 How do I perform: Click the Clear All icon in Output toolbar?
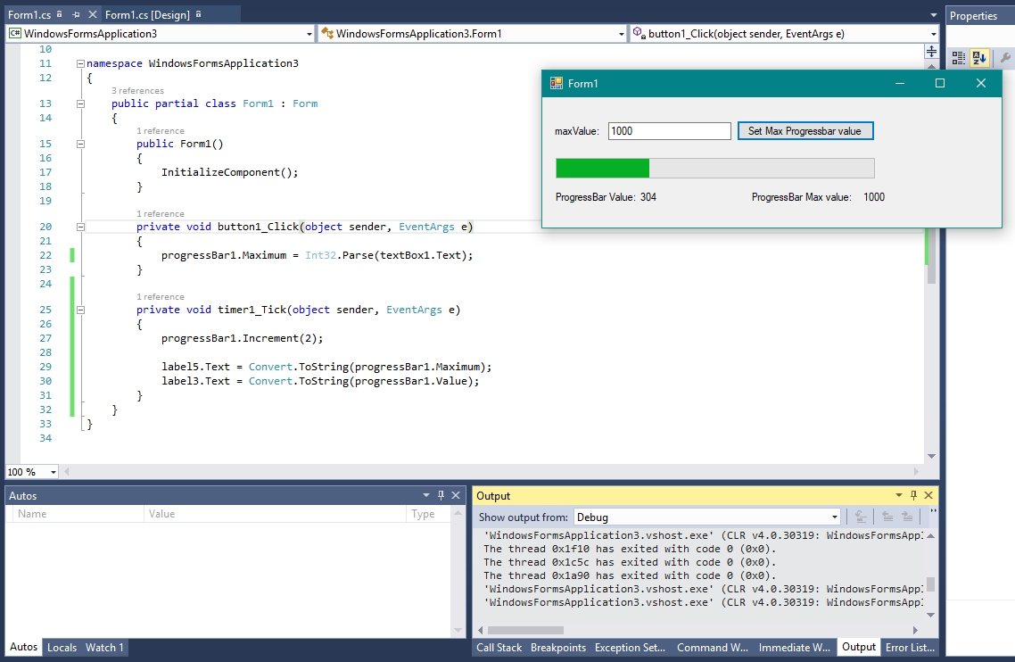pyautogui.click(x=861, y=517)
